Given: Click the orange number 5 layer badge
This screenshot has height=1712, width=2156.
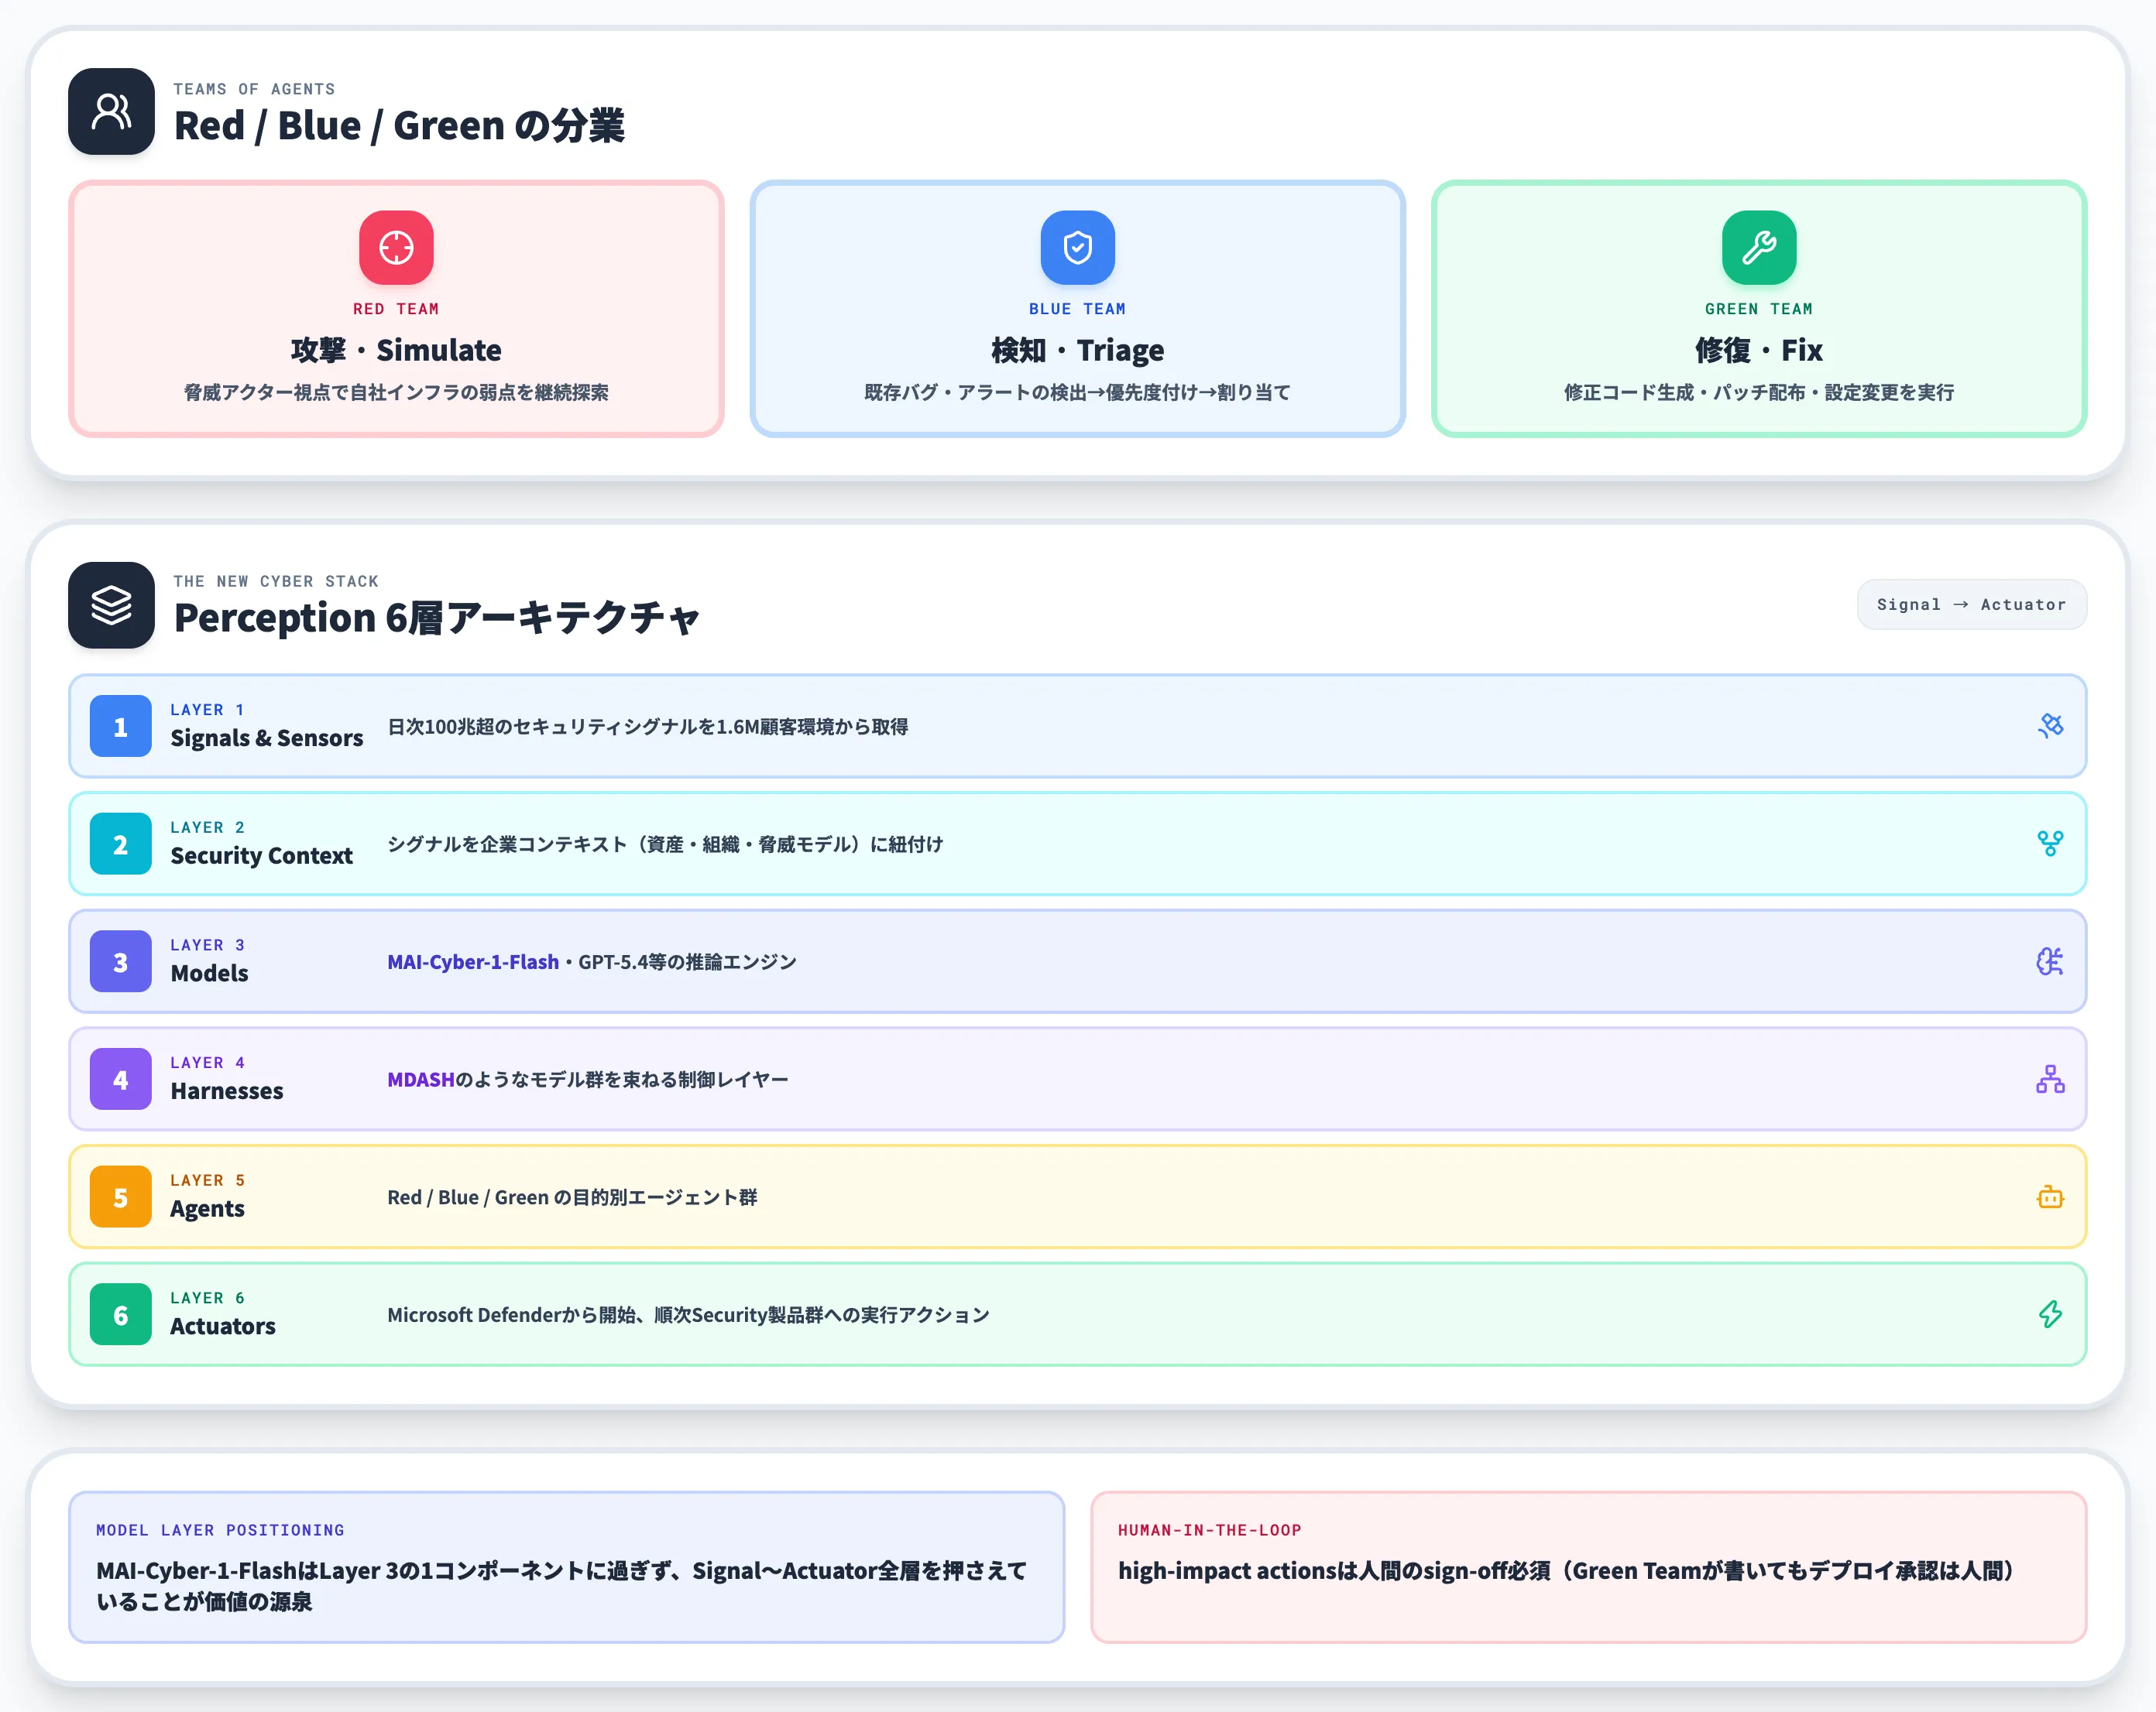Looking at the screenshot, I should tap(120, 1197).
